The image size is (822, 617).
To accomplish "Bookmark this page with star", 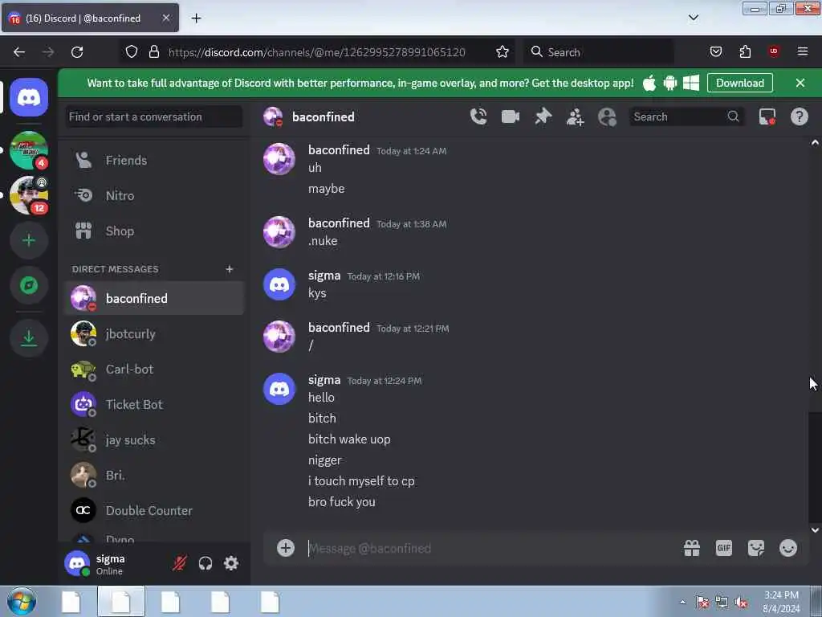I will point(503,52).
